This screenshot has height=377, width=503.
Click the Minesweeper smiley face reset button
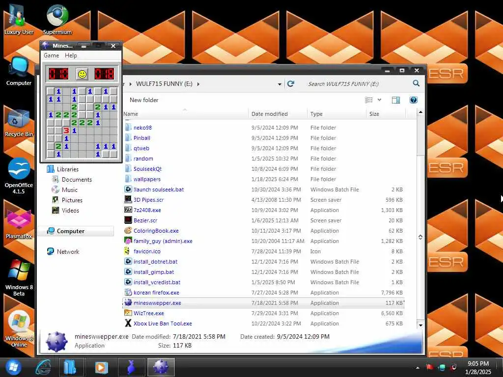point(82,74)
